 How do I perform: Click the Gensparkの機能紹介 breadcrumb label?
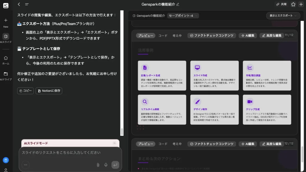point(151,16)
